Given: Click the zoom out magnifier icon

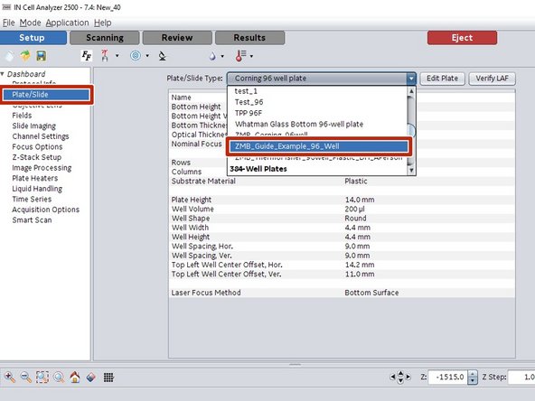Looking at the screenshot, I should coord(26,378).
